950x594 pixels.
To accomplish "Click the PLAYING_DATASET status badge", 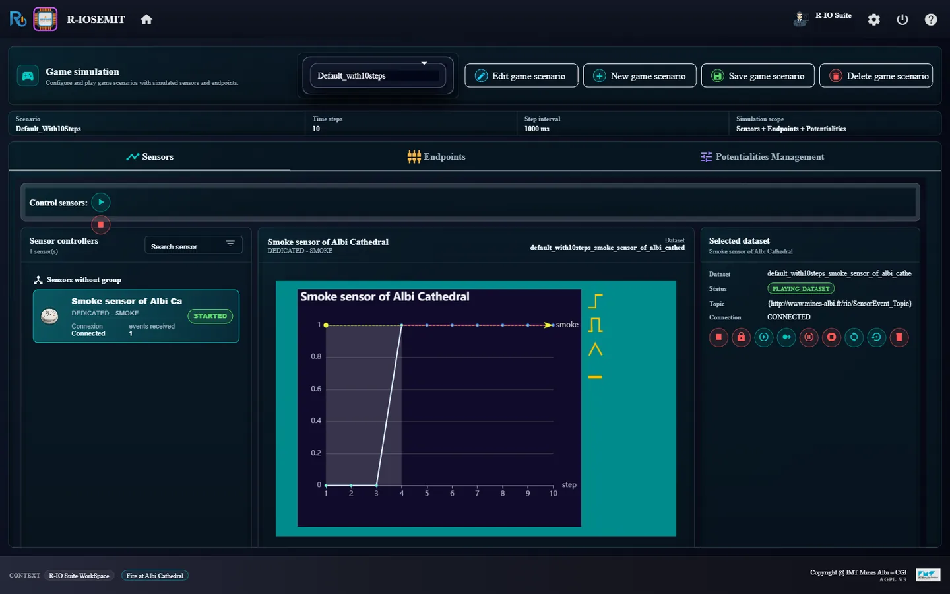I will click(x=801, y=288).
